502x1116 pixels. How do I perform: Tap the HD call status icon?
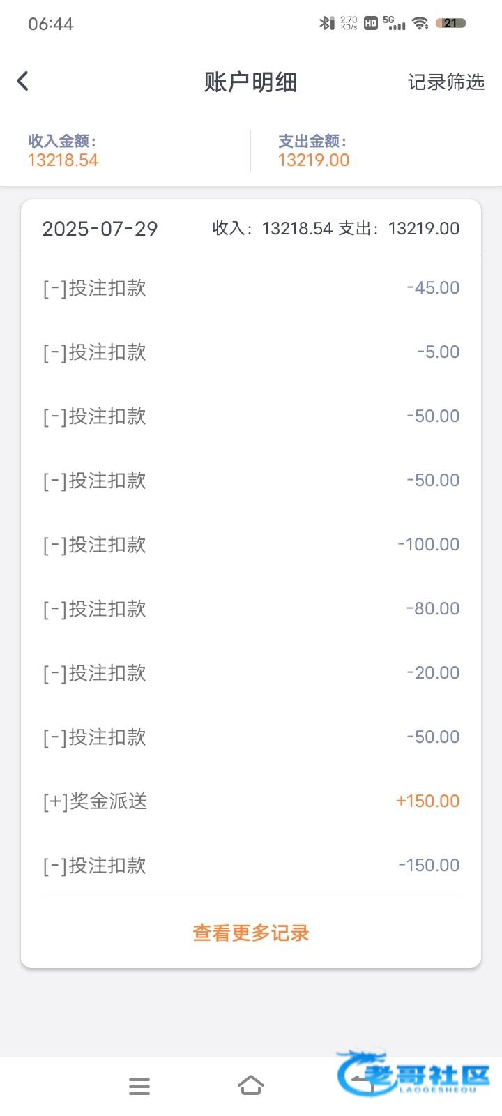click(x=371, y=23)
